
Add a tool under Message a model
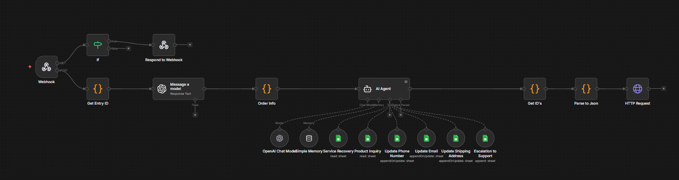[195, 115]
